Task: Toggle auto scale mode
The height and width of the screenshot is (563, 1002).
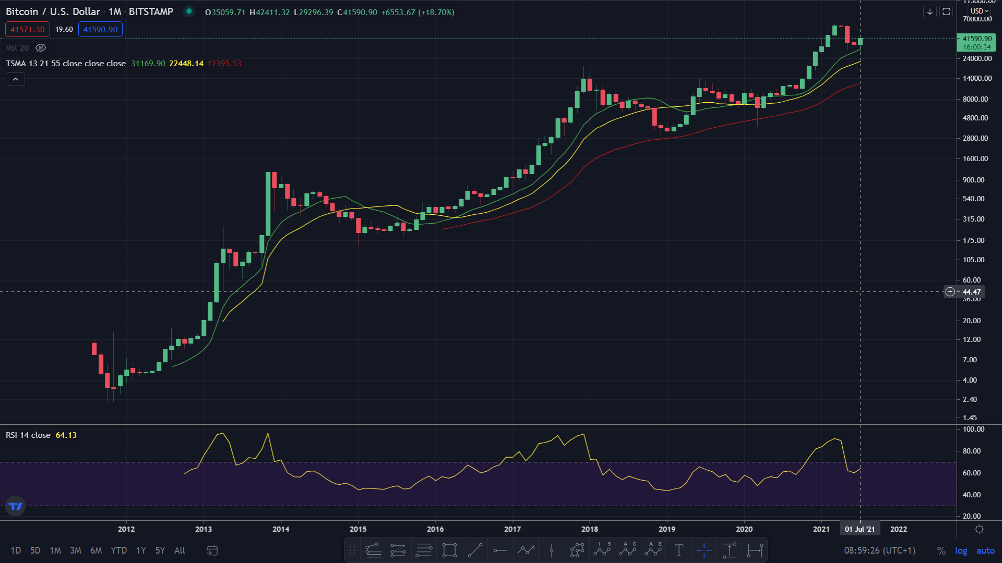Action: click(x=985, y=550)
